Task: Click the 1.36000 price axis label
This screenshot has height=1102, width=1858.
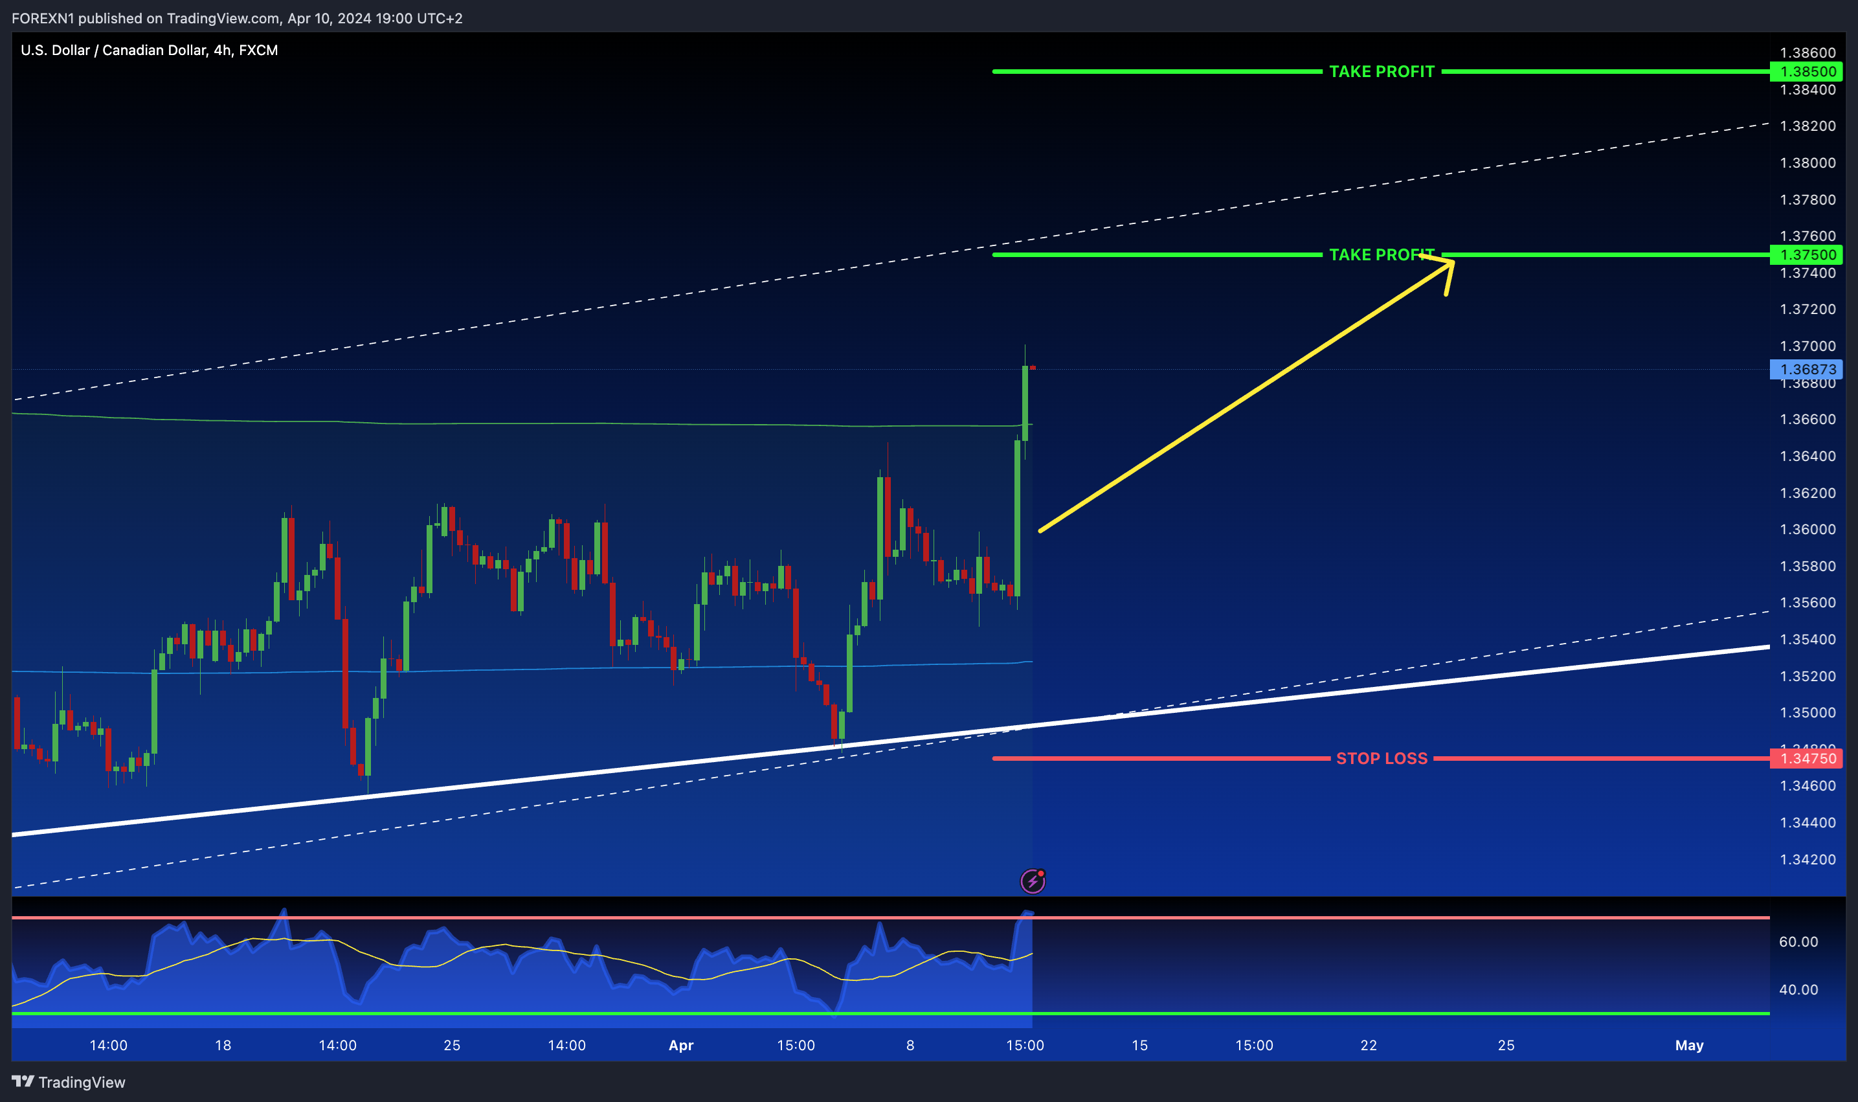Action: pyautogui.click(x=1808, y=530)
